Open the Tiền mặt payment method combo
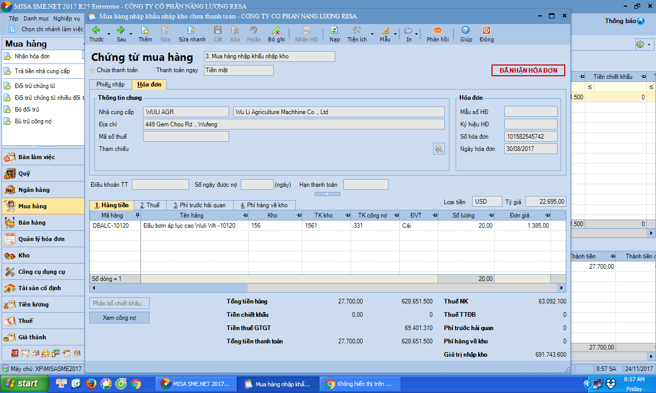The height and width of the screenshot is (393, 656). (x=239, y=70)
